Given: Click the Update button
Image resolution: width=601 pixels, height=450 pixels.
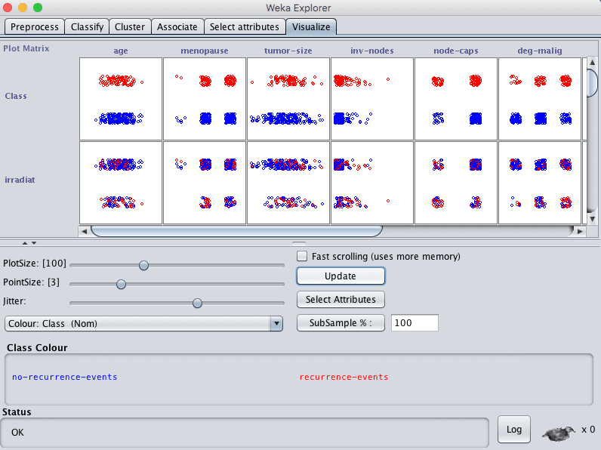Looking at the screenshot, I should point(341,276).
